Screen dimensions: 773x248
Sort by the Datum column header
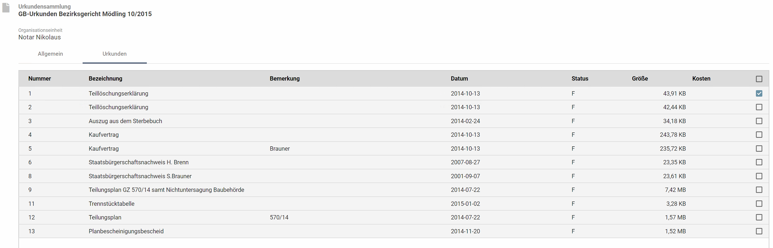point(459,79)
